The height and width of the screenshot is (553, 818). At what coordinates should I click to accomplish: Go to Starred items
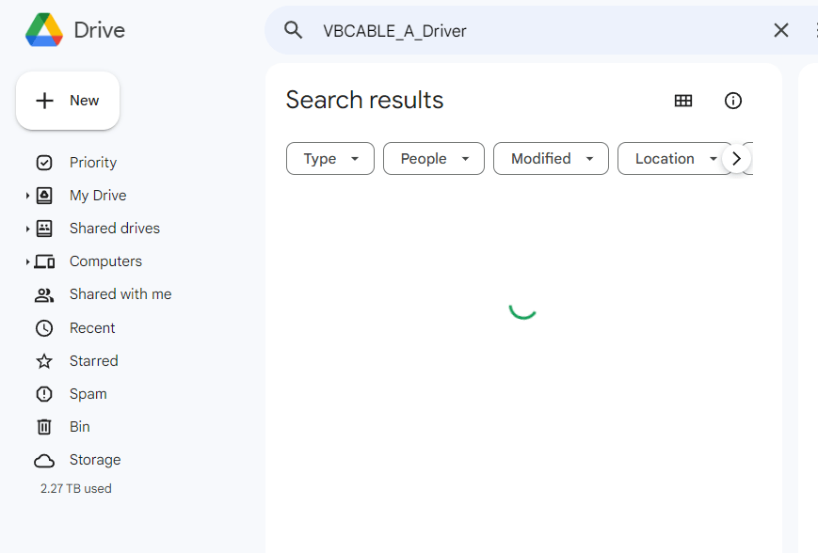94,361
